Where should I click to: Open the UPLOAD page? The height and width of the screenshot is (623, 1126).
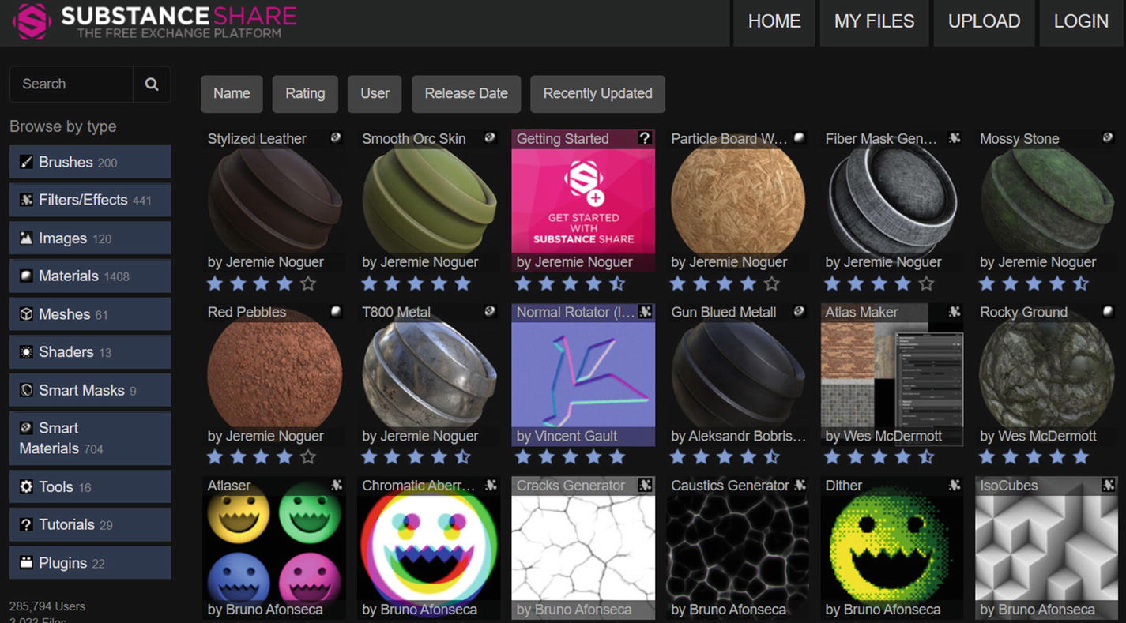[x=984, y=22]
